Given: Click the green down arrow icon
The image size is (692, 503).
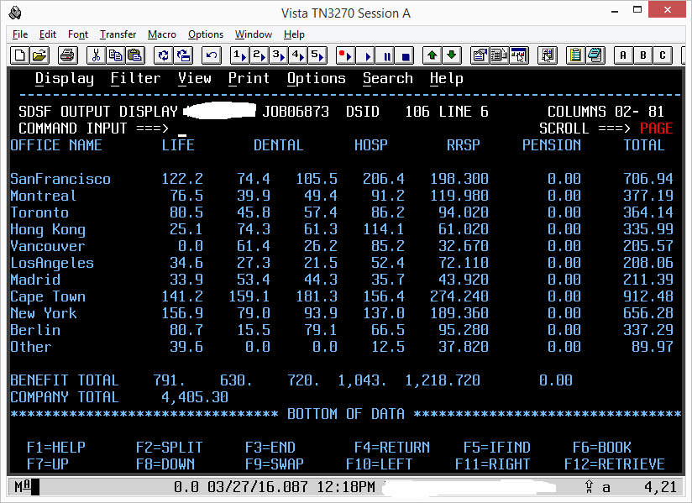Looking at the screenshot, I should tap(452, 55).
